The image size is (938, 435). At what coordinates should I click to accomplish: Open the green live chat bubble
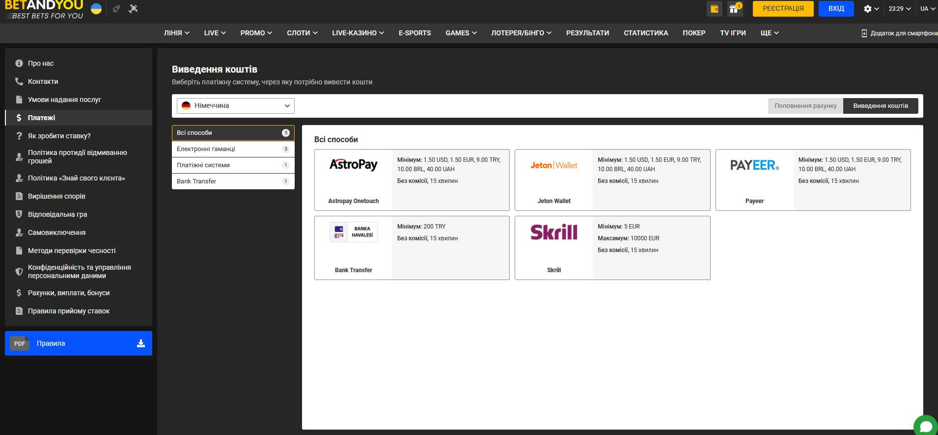click(x=926, y=426)
